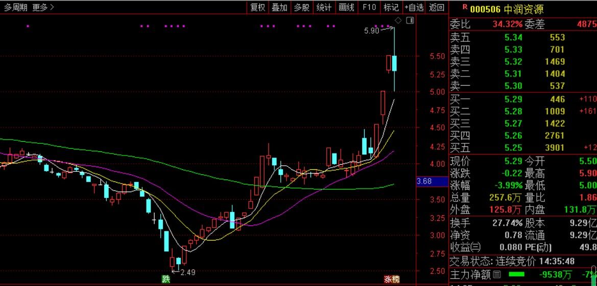Expand the 更多 periods dropdown
Screen dimensions: 597x286
click(x=43, y=7)
